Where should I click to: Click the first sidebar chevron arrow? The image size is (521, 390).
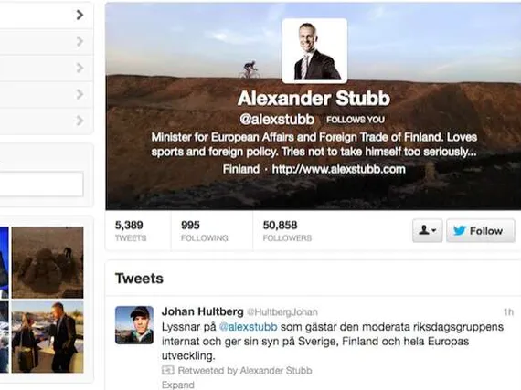80,15
